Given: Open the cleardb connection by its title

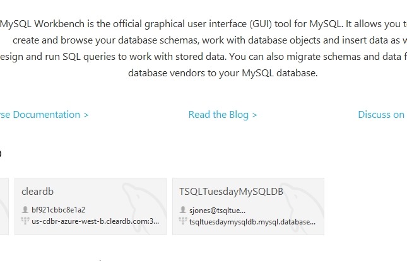Looking at the screenshot, I should click(x=36, y=191).
